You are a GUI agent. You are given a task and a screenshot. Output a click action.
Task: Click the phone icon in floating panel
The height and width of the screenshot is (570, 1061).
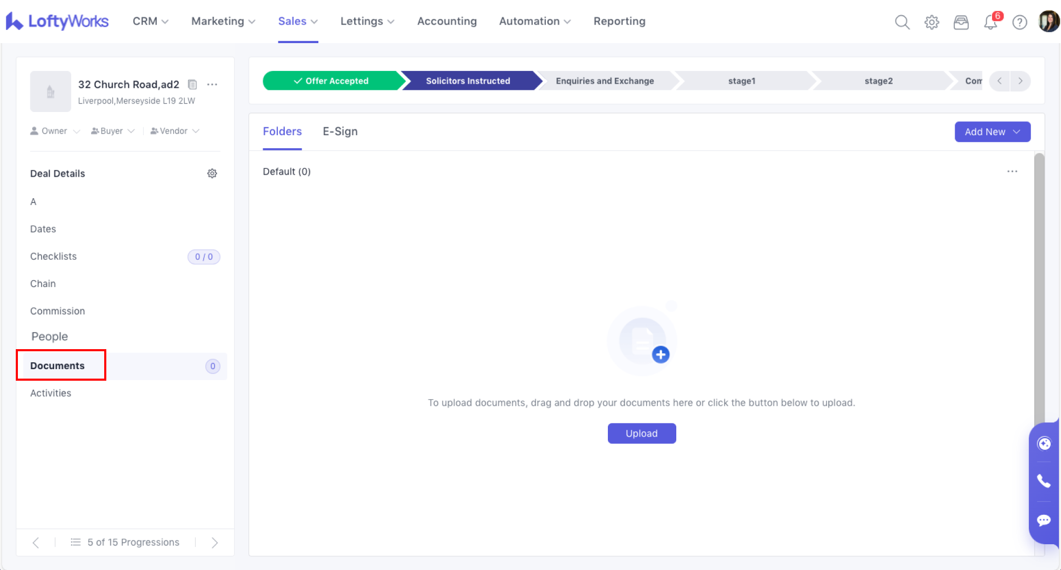[1044, 481]
